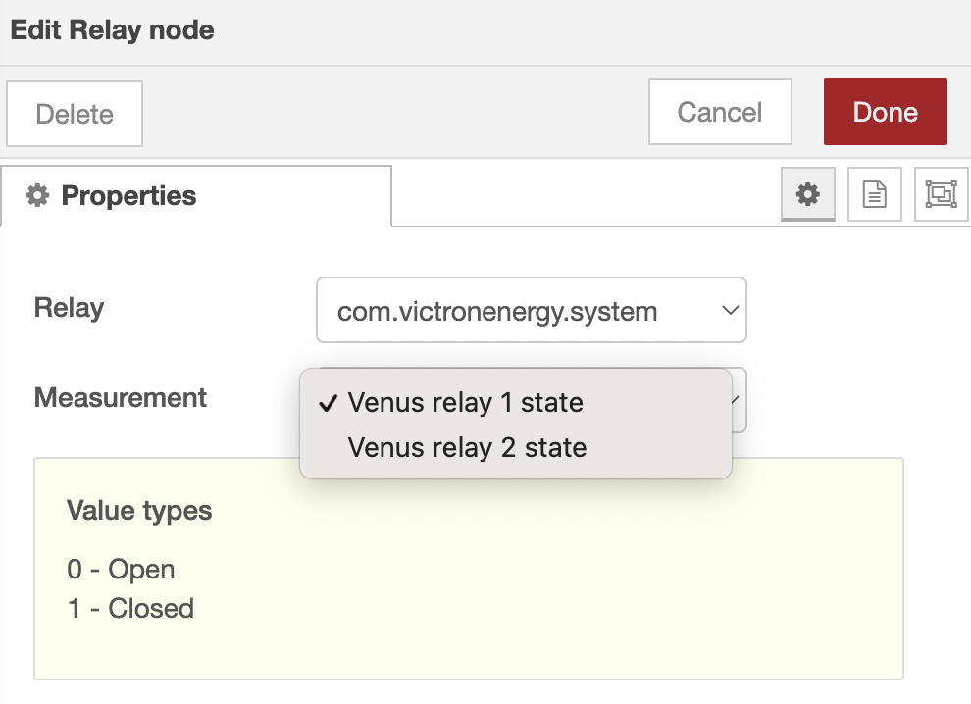The width and height of the screenshot is (971, 704).
Task: Click the '0 - Open' value text
Action: click(x=122, y=570)
